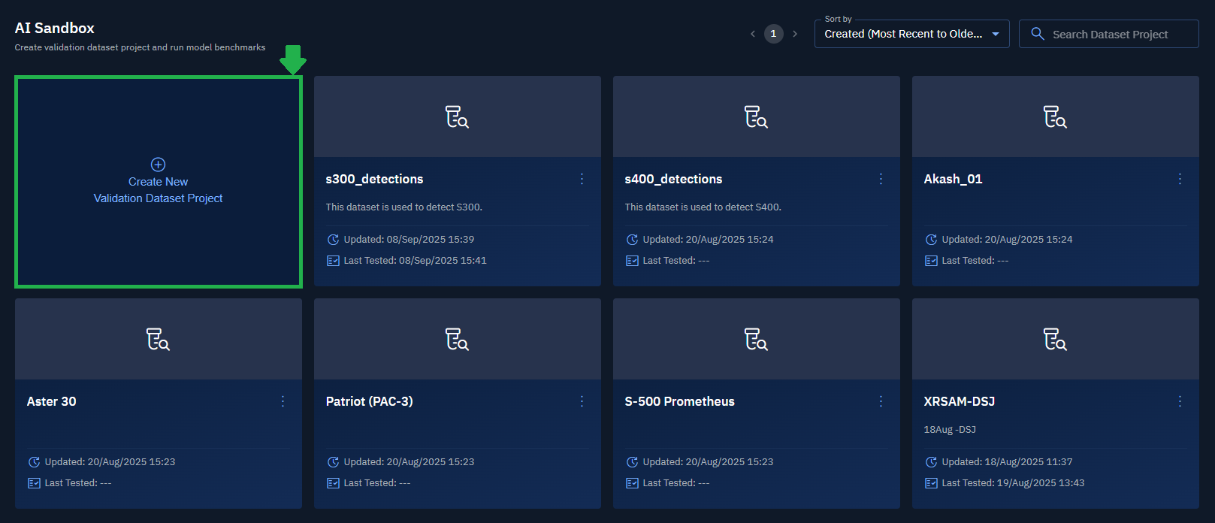Screen dimensions: 1215x523
Task: Click the plus icon to create new project
Action: coord(158,165)
